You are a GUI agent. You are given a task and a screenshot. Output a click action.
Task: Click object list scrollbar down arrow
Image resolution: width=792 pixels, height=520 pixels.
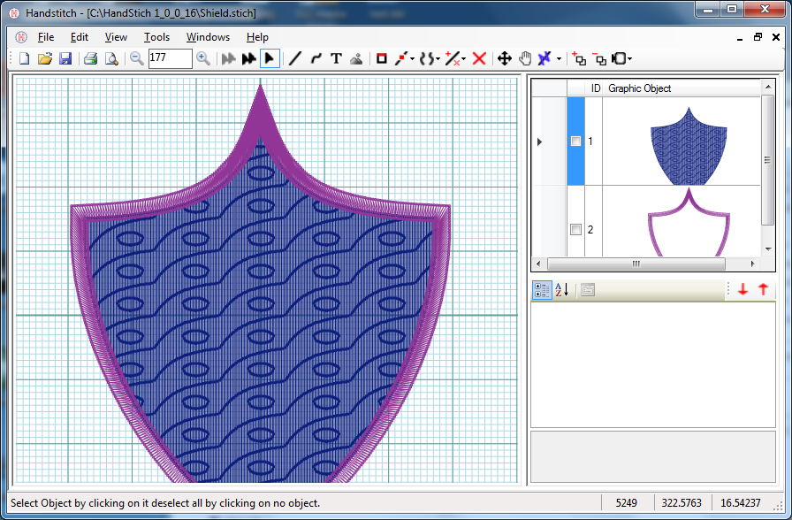(x=768, y=249)
